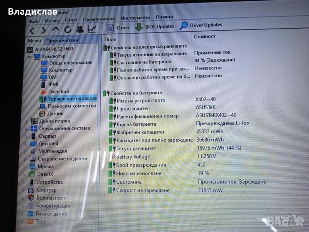The image size is (309, 232).
Task: Click the Мултимедия speaker icon
Action: [x=33, y=151]
